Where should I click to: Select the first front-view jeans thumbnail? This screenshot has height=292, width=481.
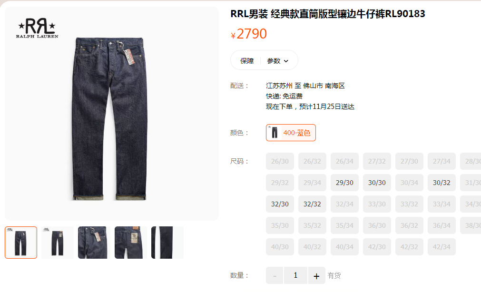click(x=21, y=243)
